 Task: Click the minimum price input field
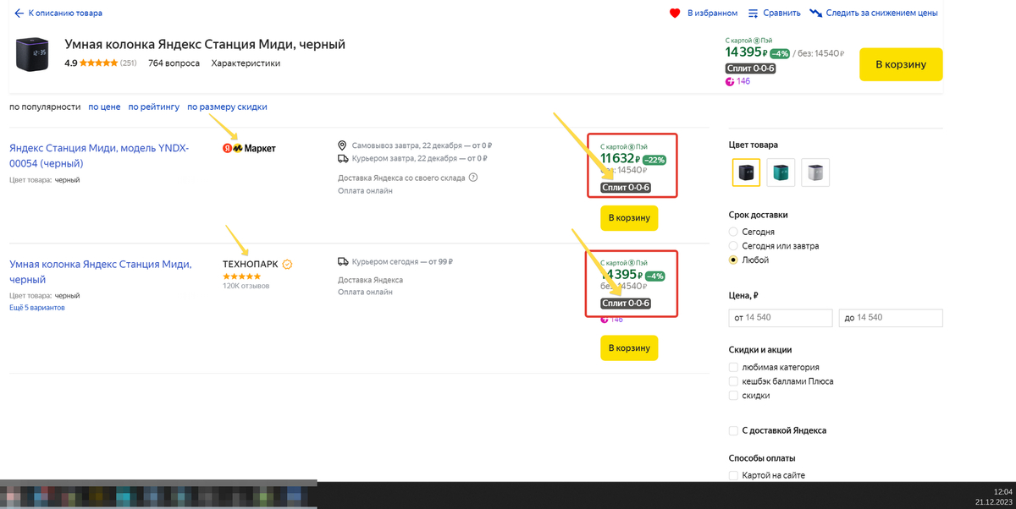[x=781, y=318]
